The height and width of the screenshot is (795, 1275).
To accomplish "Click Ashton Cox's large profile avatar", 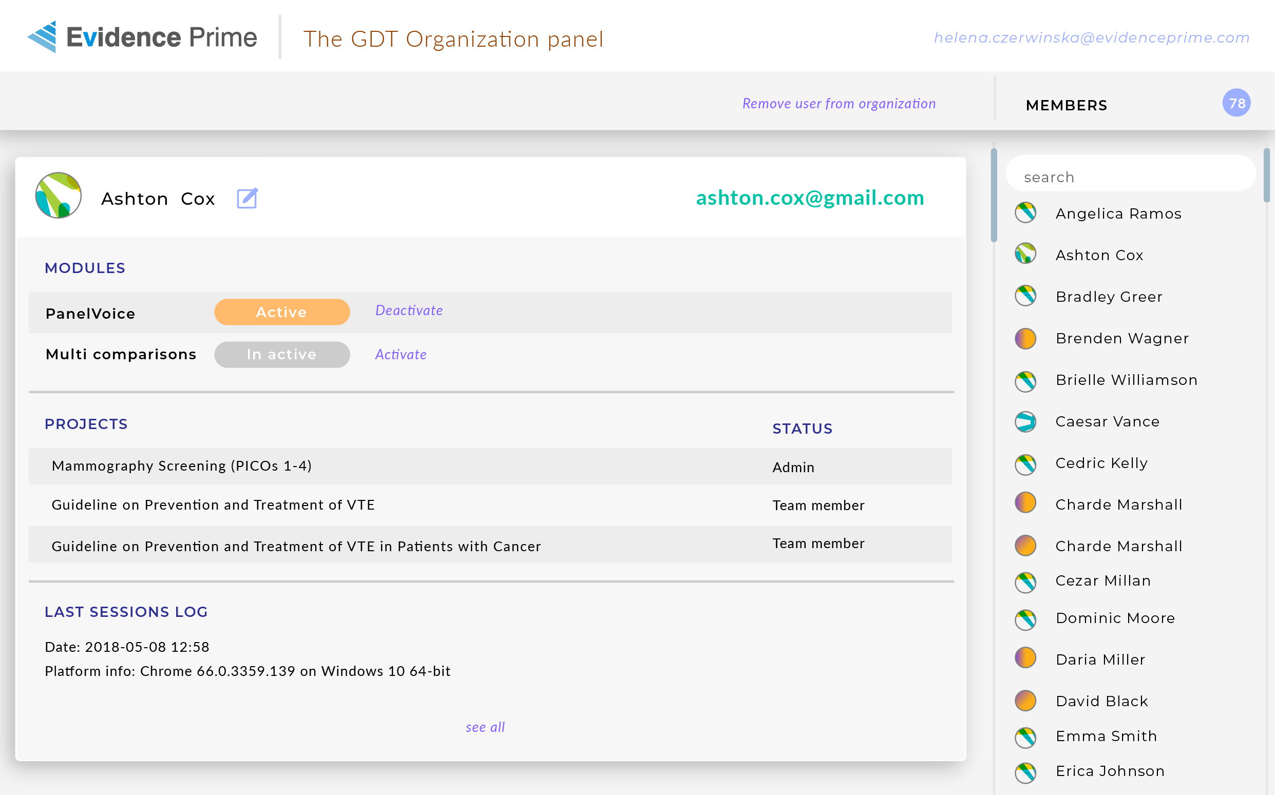I will click(59, 195).
